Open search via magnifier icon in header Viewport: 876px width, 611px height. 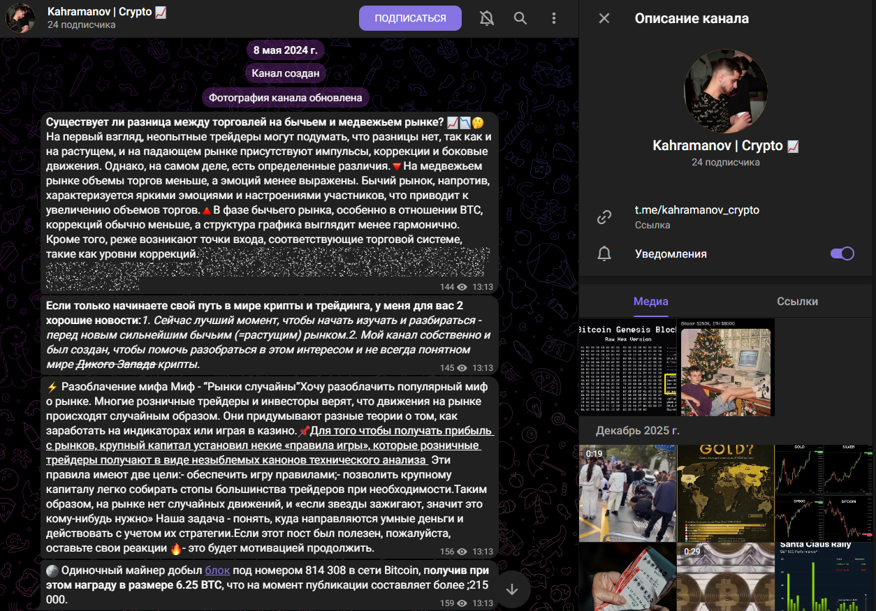(x=520, y=18)
